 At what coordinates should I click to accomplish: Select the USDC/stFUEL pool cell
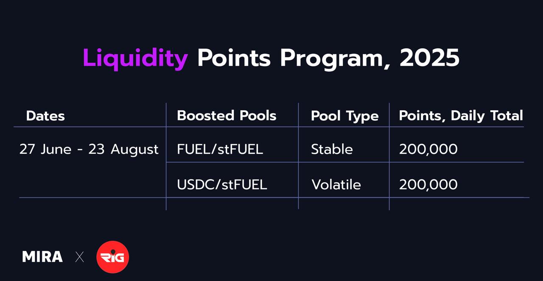222,185
